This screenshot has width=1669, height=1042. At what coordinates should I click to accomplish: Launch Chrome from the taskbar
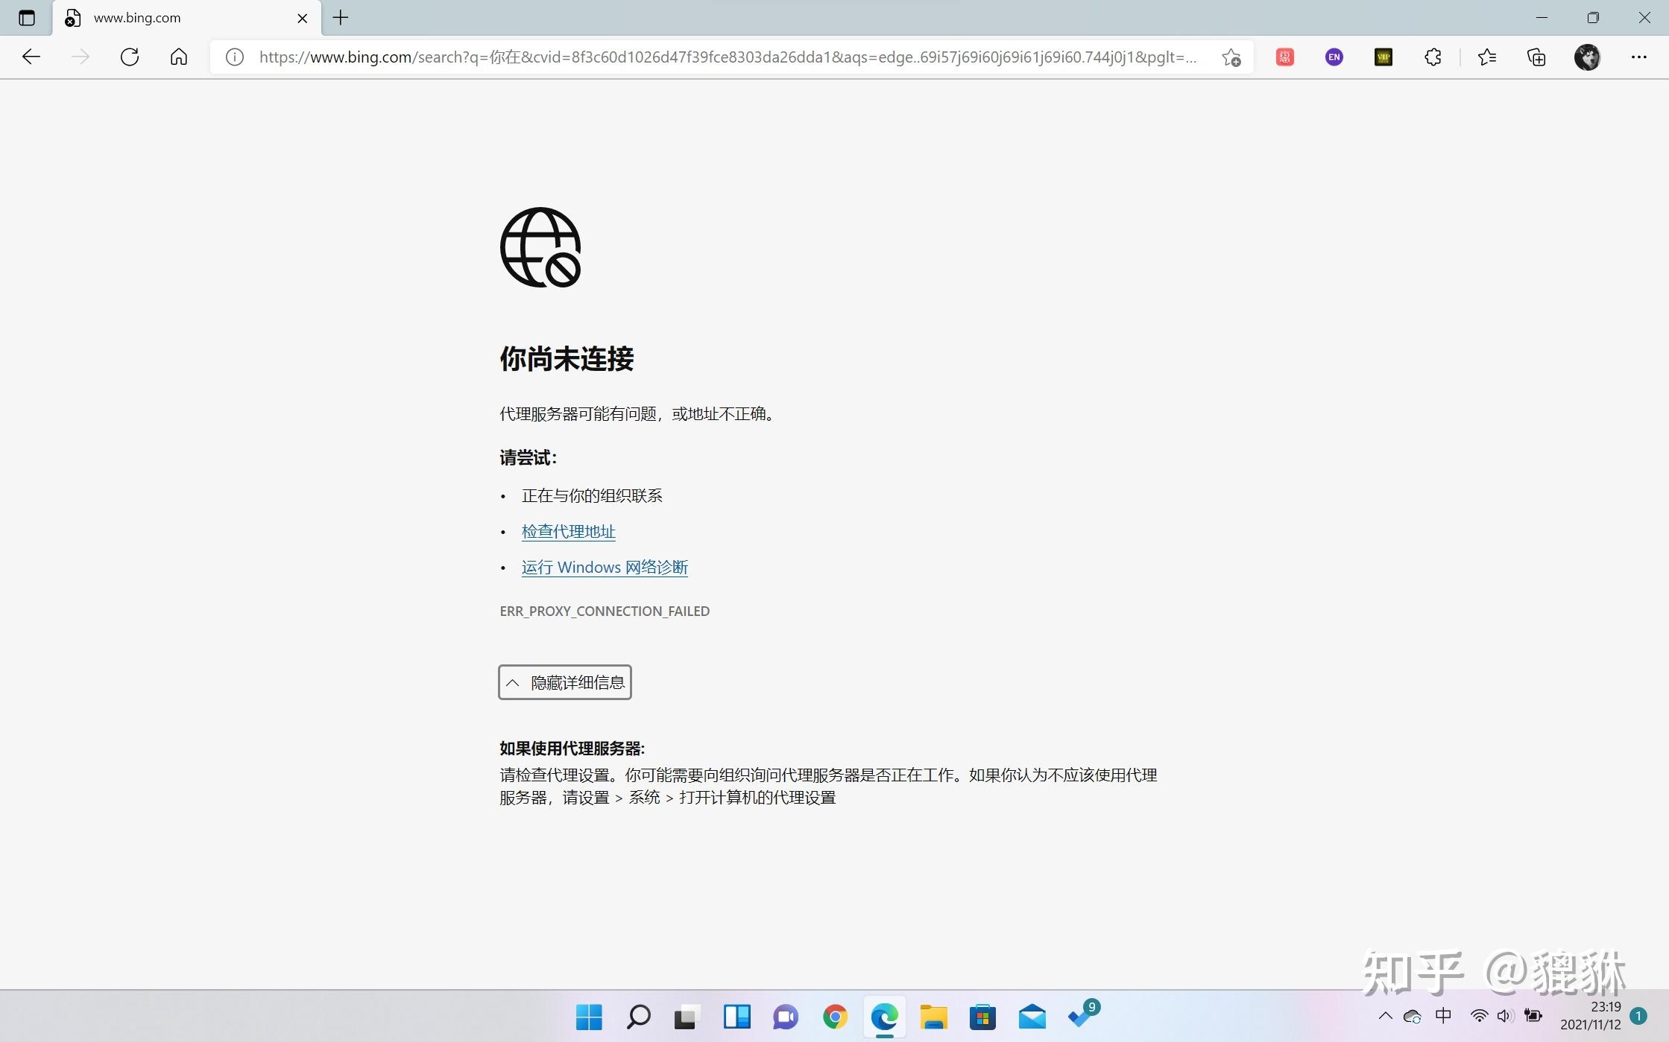point(835,1016)
